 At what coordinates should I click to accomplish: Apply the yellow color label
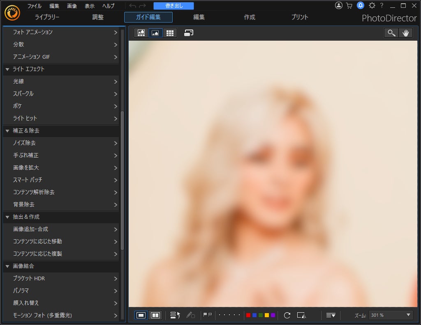(267, 315)
